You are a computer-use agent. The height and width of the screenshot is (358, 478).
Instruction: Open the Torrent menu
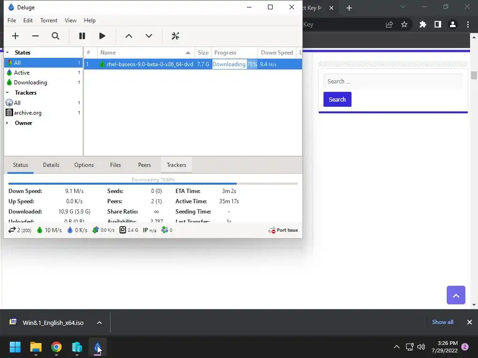point(49,21)
